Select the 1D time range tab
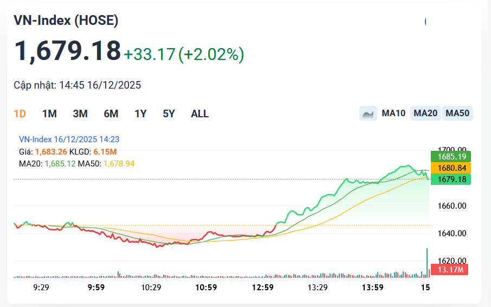The width and height of the screenshot is (491, 307). 20,114
